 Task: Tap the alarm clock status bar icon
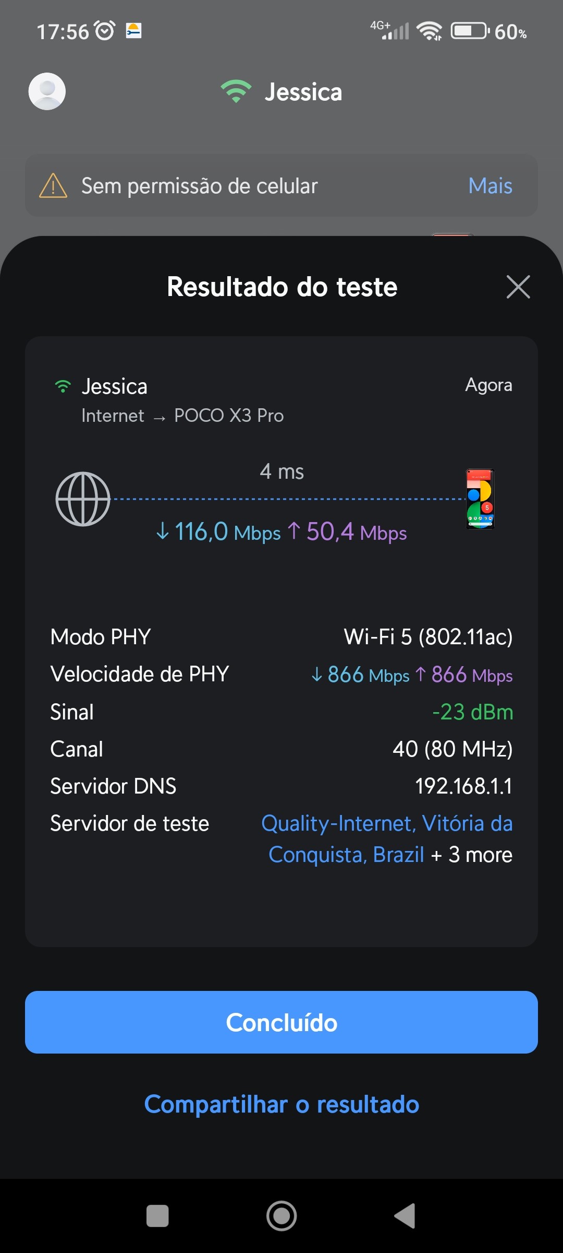pos(105,31)
